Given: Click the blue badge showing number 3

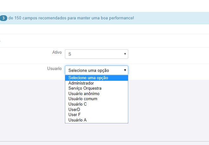Looking at the screenshot, I should 3,18.
